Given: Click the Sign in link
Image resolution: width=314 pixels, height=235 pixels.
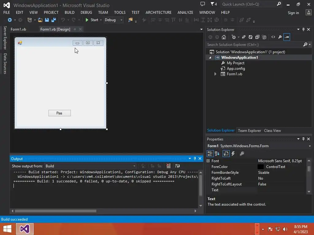Looking at the screenshot, I should coord(293,13).
